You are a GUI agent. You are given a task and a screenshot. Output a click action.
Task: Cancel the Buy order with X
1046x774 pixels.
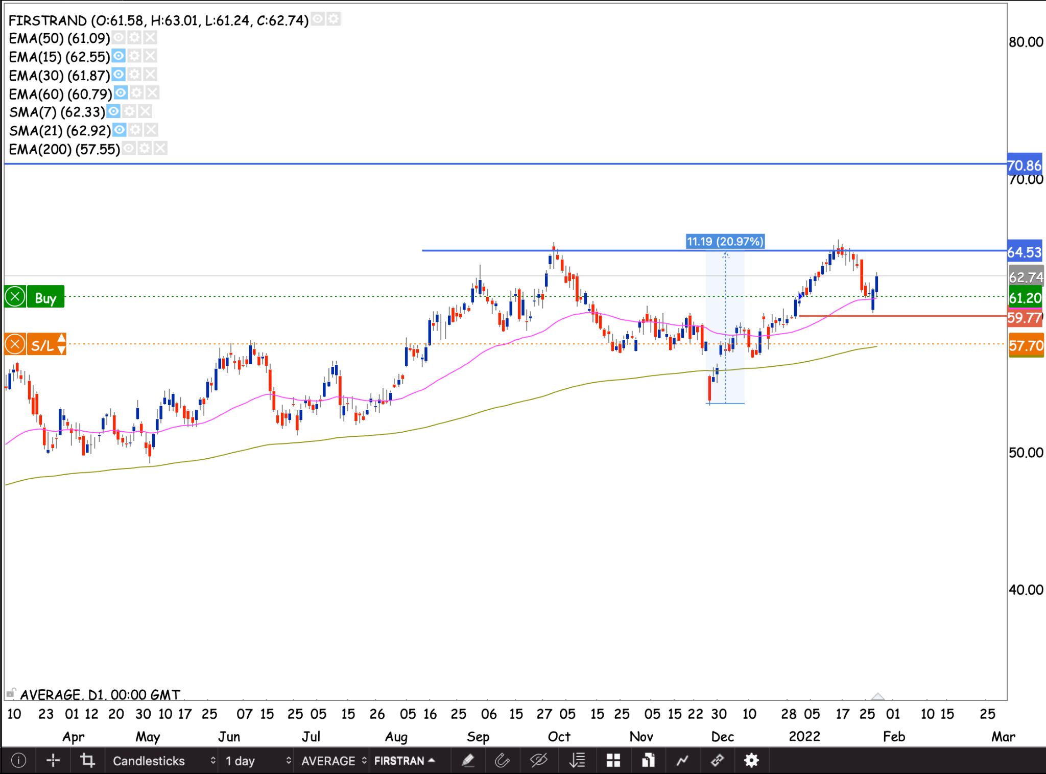(x=15, y=296)
